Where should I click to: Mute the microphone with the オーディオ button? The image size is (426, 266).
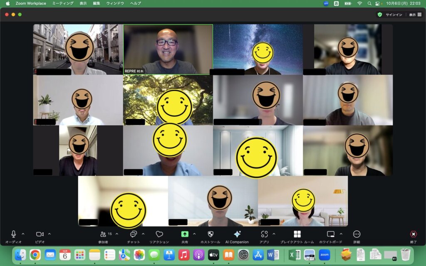[13, 234]
